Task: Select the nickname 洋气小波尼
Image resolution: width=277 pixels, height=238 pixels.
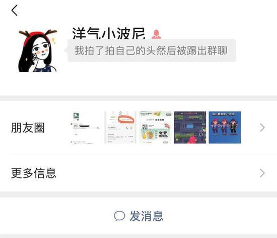Action: [109, 33]
